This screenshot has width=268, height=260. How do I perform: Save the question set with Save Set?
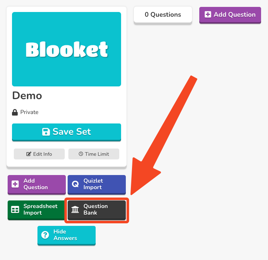(67, 132)
